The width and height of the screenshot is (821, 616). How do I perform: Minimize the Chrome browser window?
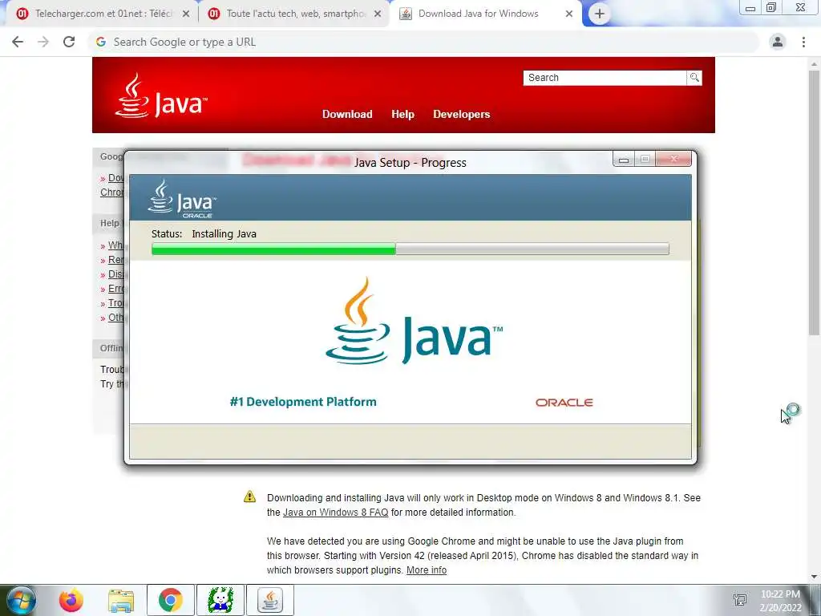pyautogui.click(x=750, y=7)
